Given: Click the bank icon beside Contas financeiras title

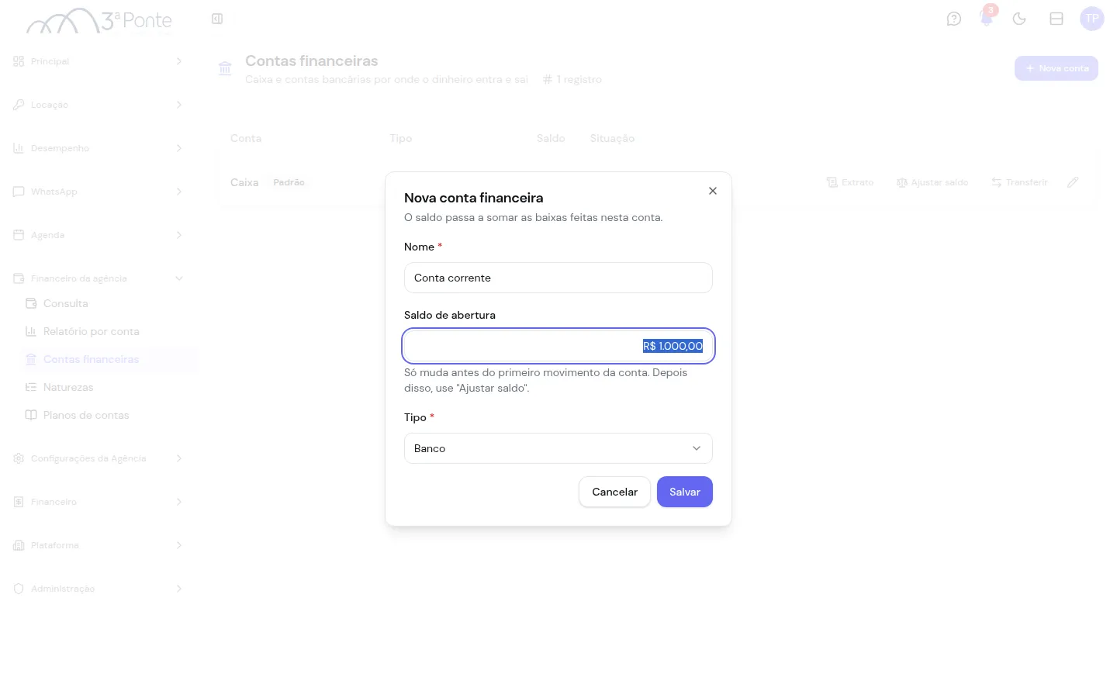Looking at the screenshot, I should 225,68.
